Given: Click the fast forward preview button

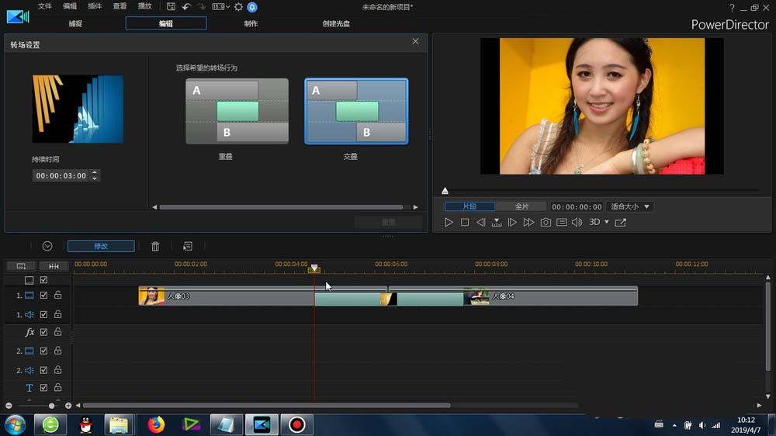Looking at the screenshot, I should pyautogui.click(x=528, y=223).
